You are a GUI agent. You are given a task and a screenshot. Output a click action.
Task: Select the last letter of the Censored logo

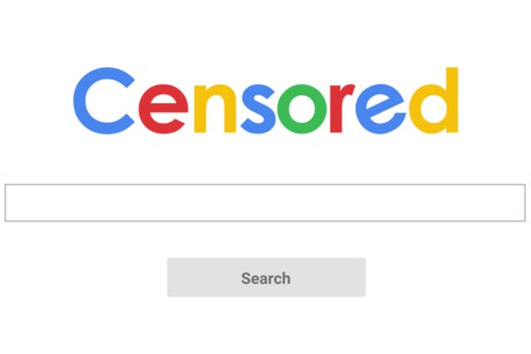coord(433,100)
